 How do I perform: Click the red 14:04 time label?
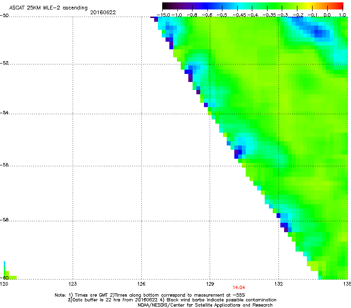point(239,288)
